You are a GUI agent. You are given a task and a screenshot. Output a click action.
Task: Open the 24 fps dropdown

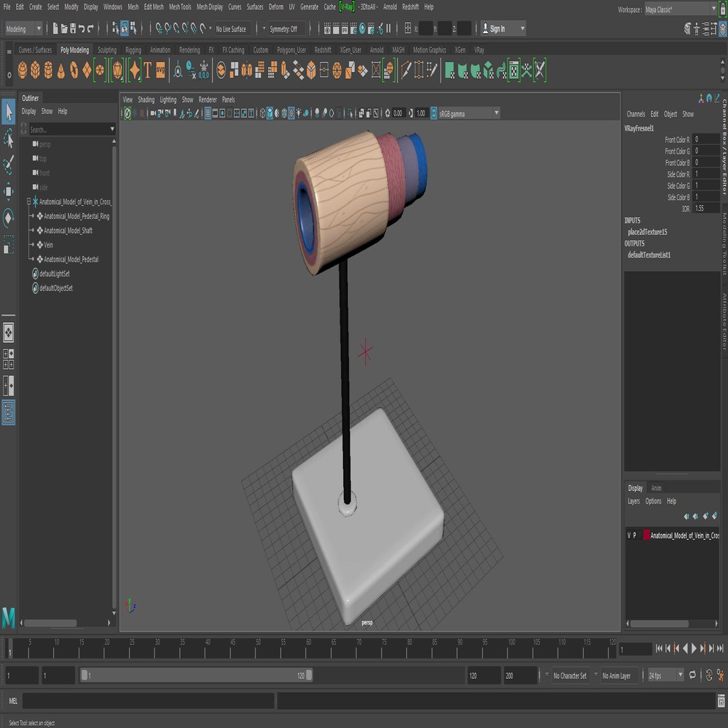coord(666,675)
